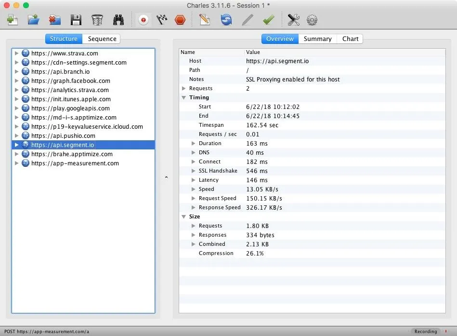Click the Value column header
457x336 pixels.
pyautogui.click(x=345, y=52)
